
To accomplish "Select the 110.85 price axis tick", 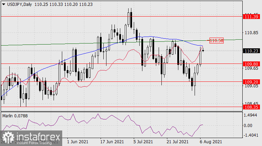I will point(250,33).
